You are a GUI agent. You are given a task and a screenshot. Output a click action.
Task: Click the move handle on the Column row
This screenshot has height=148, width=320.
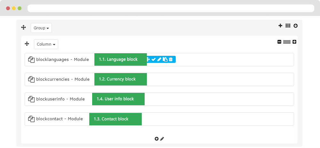[27, 44]
